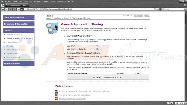Screen dimensions: 187x105
Task: Open Home Network sidebar section
Action: [x=19, y=64]
